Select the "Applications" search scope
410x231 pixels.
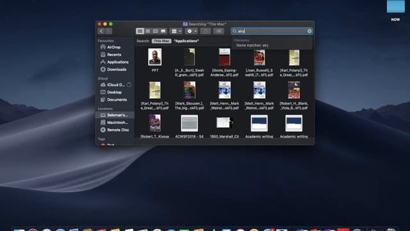click(x=186, y=41)
